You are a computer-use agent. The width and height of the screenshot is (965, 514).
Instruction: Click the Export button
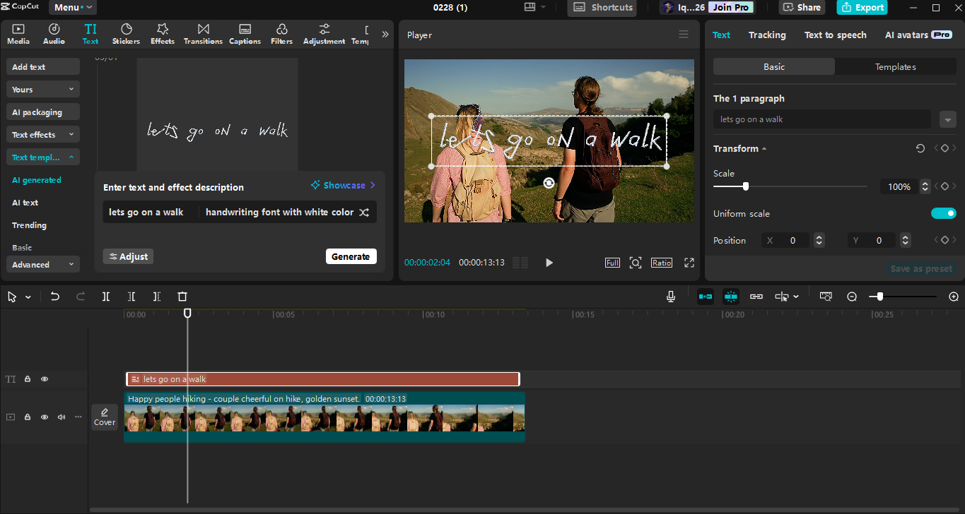pyautogui.click(x=862, y=8)
